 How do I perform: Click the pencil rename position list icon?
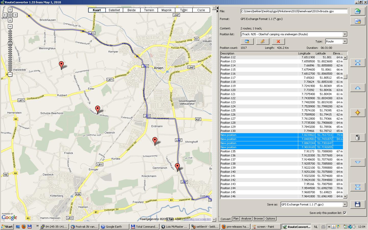tap(262, 41)
